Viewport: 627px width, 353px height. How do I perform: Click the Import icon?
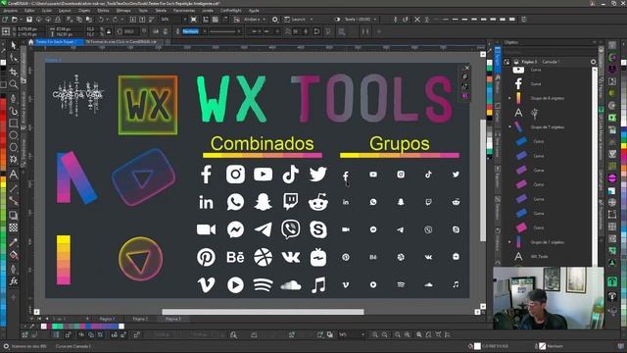(133, 20)
